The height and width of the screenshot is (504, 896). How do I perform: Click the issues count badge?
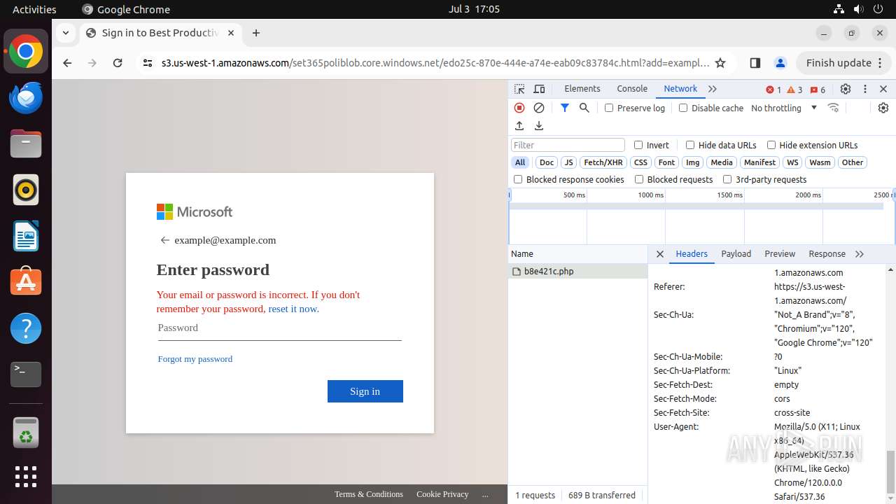818,90
